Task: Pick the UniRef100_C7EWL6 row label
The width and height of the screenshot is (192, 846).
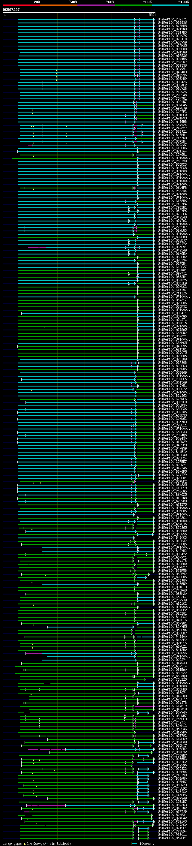Action: (x=172, y=399)
